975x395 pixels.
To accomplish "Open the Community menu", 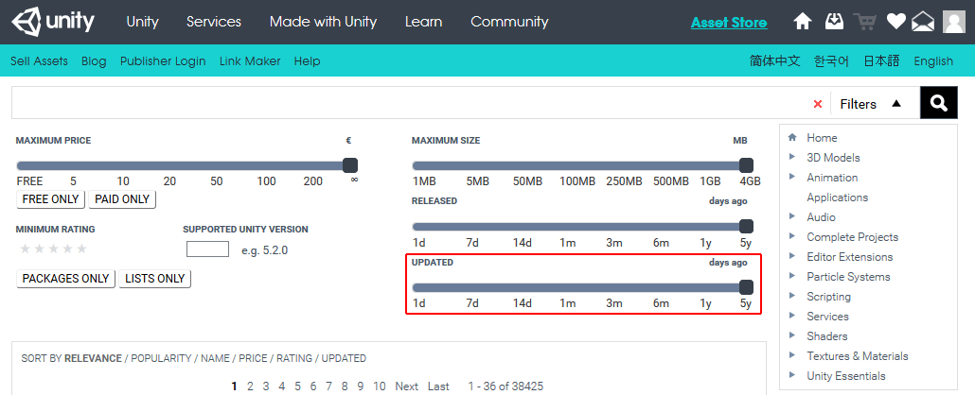I will point(509,22).
